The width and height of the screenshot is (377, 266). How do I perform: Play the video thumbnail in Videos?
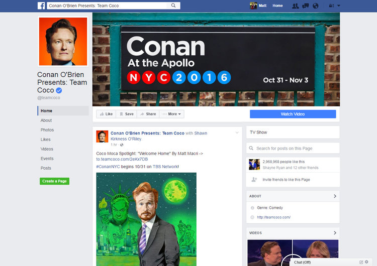pos(293,253)
